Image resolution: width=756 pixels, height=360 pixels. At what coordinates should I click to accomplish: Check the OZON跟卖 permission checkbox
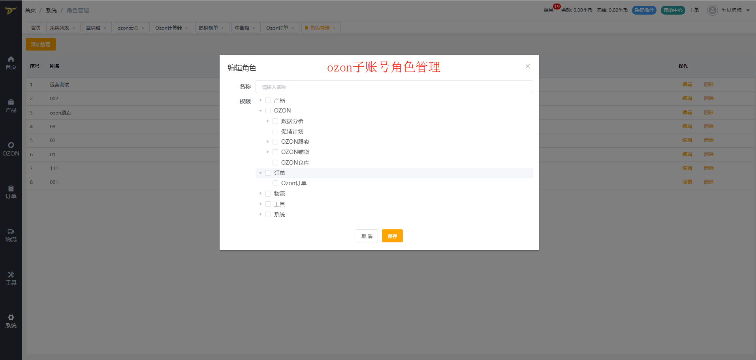point(275,142)
